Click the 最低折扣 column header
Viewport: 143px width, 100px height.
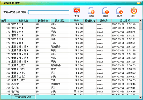(90, 21)
